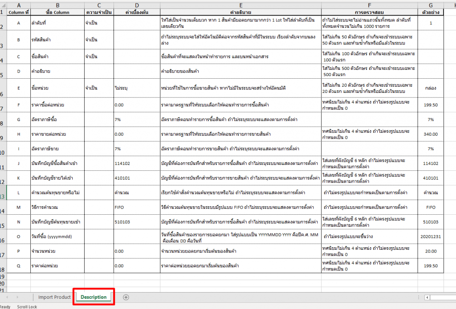This screenshot has width=456, height=309.
Task: Click the 'คำอธิบาย' header cell in row 1
Action: click(240, 12)
